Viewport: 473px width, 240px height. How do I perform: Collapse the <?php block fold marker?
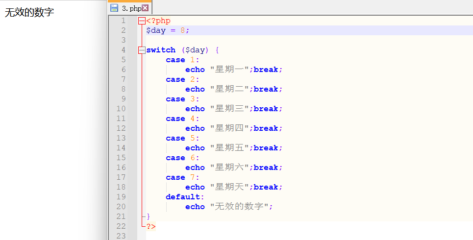(142, 21)
